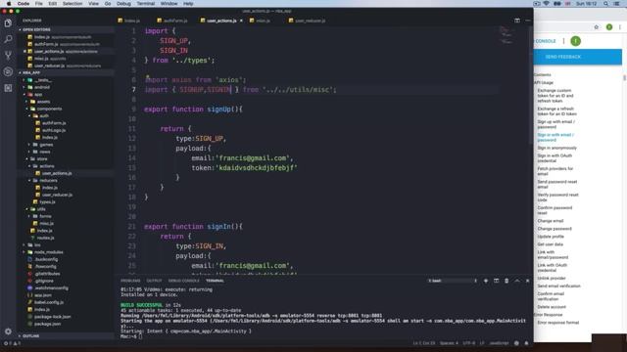The width and height of the screenshot is (627, 352).
Task: Collapse the reducers folder
Action: point(48,180)
